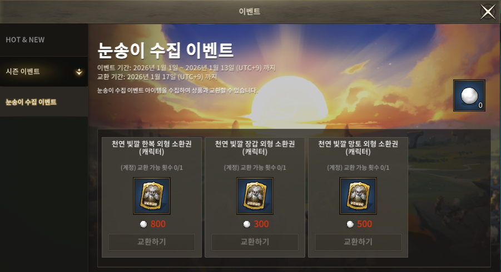Click the 천연 빛깔 망토 외형 소환권 title
Image resolution: width=501 pixels, height=272 pixels.
tap(358, 148)
